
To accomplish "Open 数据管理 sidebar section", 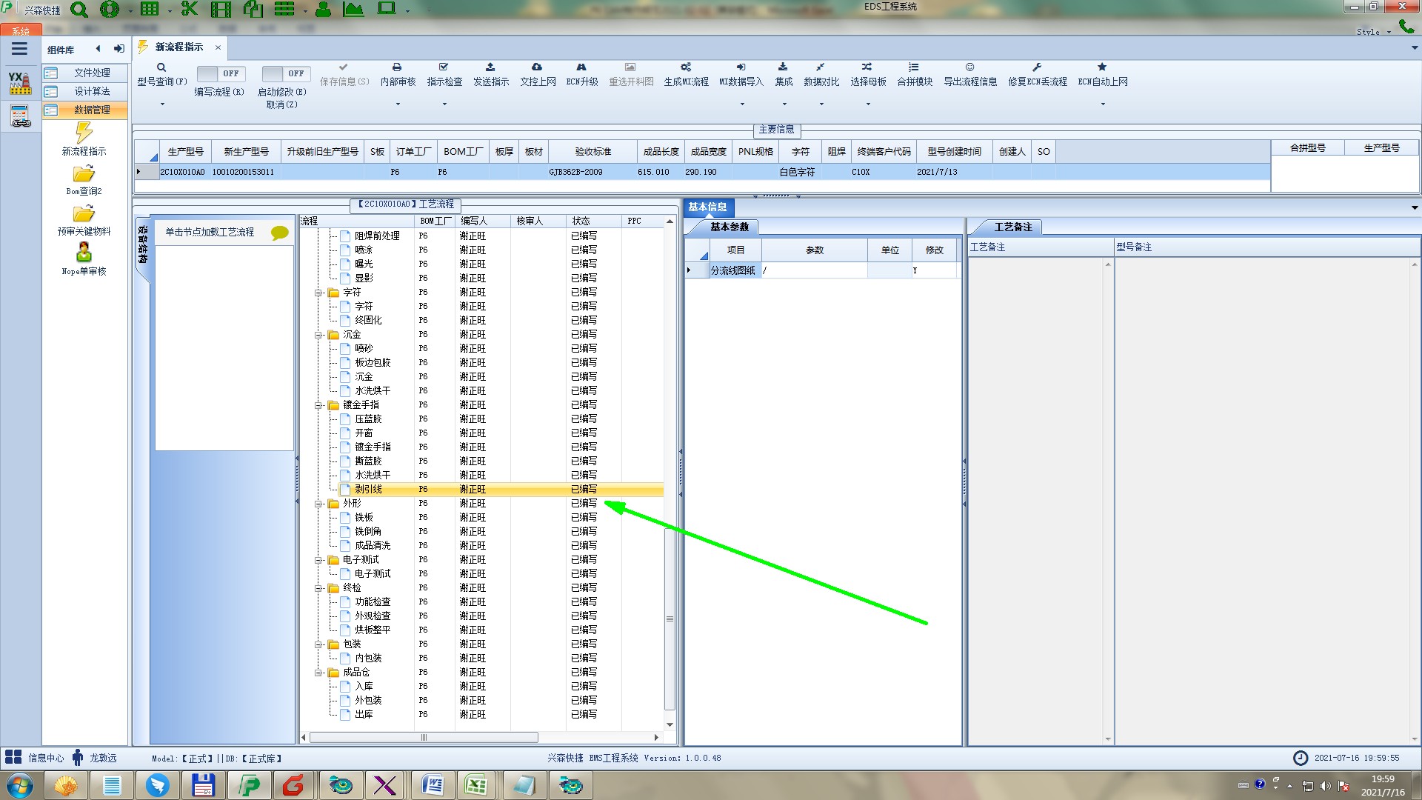I will click(85, 110).
